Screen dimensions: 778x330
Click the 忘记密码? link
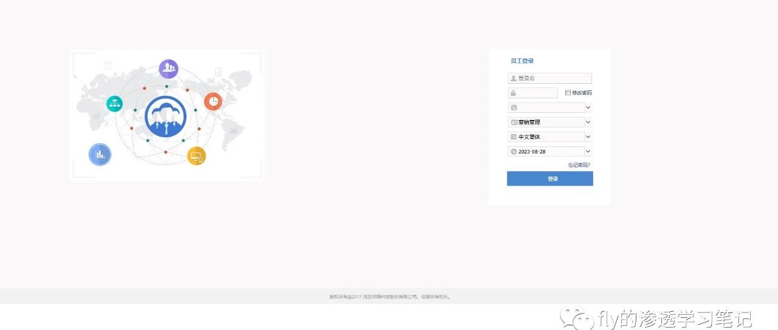579,165
